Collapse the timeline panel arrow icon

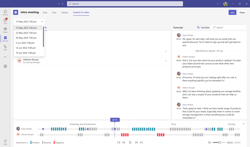244,124
